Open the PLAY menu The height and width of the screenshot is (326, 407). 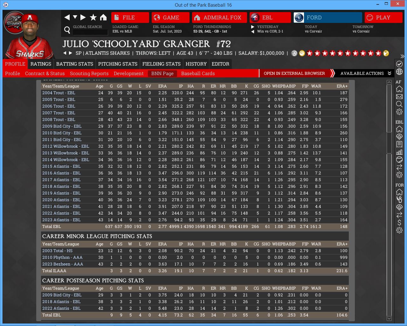pyautogui.click(x=383, y=18)
